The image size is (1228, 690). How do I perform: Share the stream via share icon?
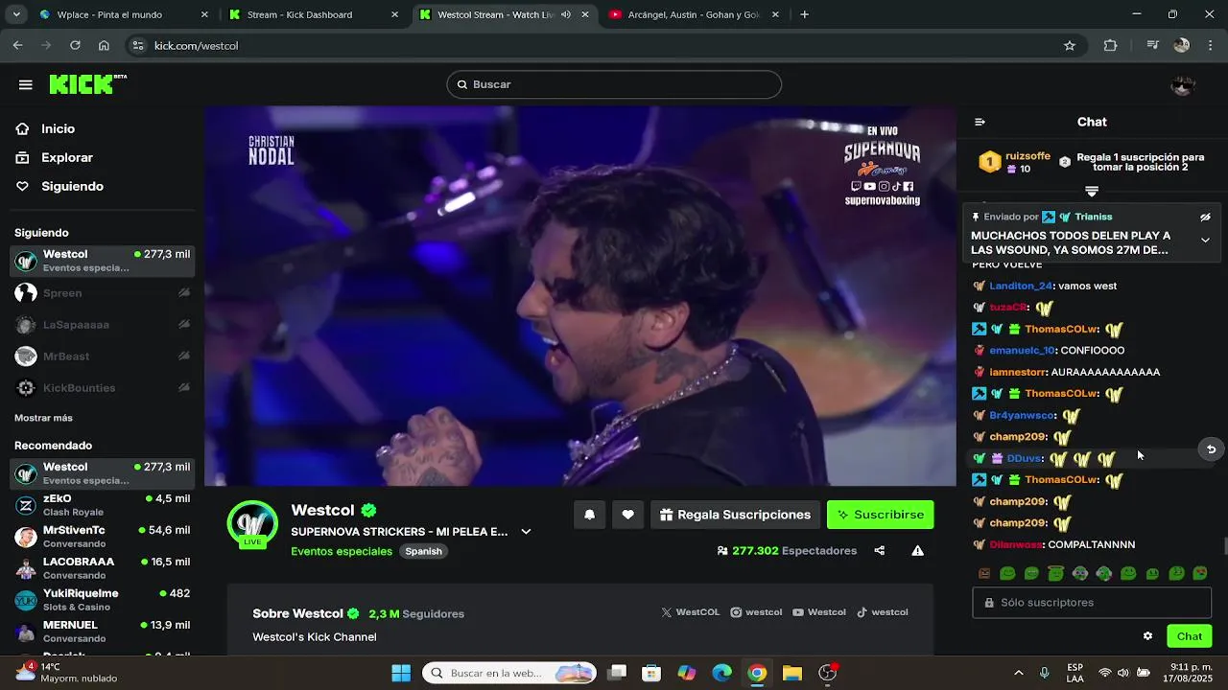tap(879, 550)
